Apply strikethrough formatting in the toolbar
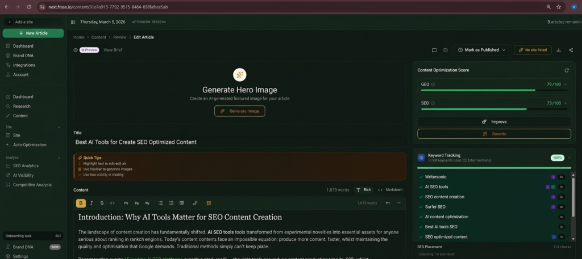 pos(102,203)
